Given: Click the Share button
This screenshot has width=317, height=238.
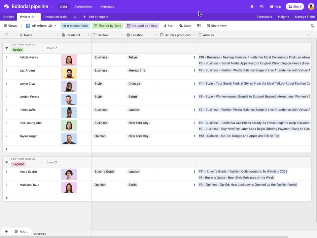Looking at the screenshot, I should [294, 6].
